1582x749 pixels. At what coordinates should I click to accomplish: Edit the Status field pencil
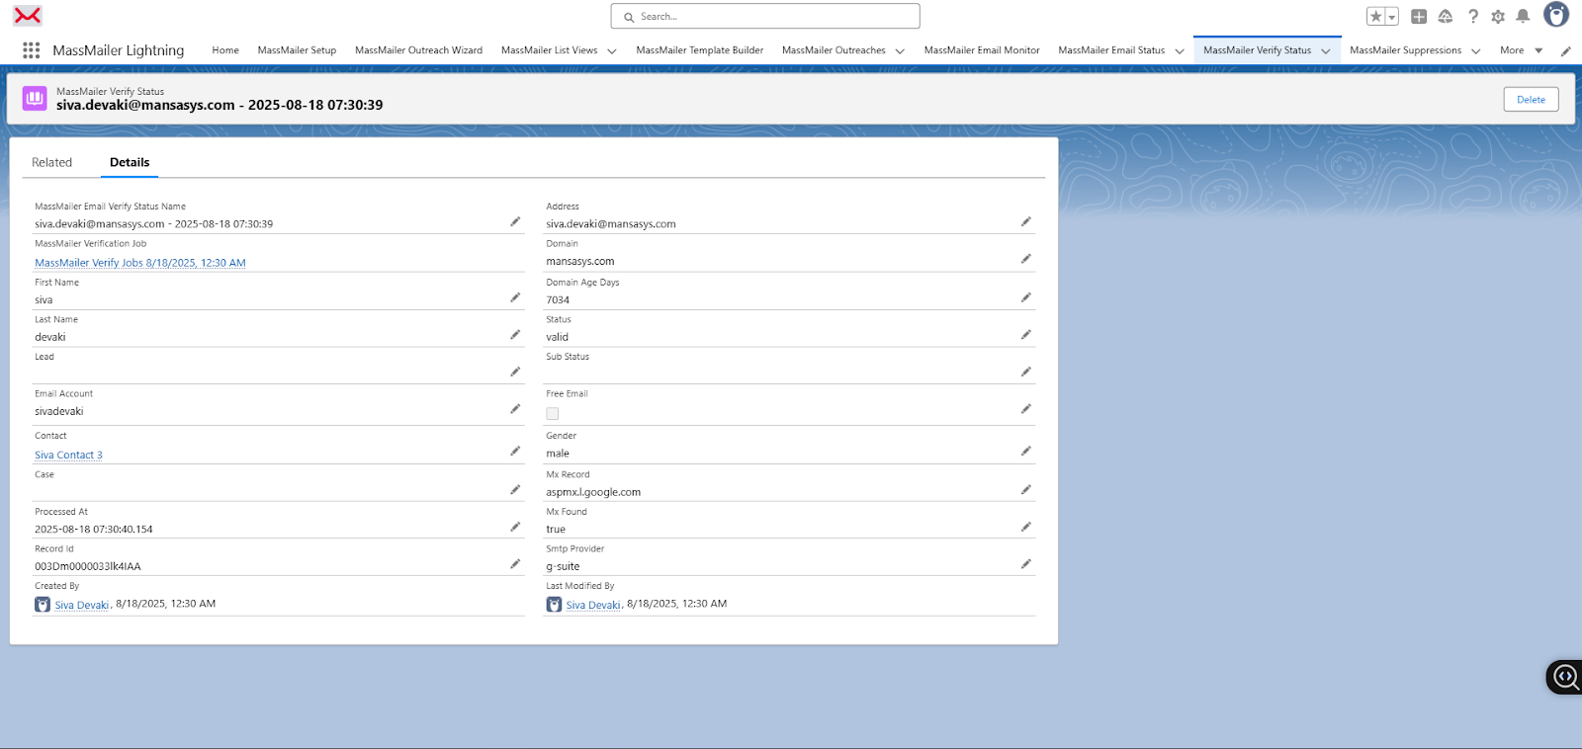coord(1026,335)
